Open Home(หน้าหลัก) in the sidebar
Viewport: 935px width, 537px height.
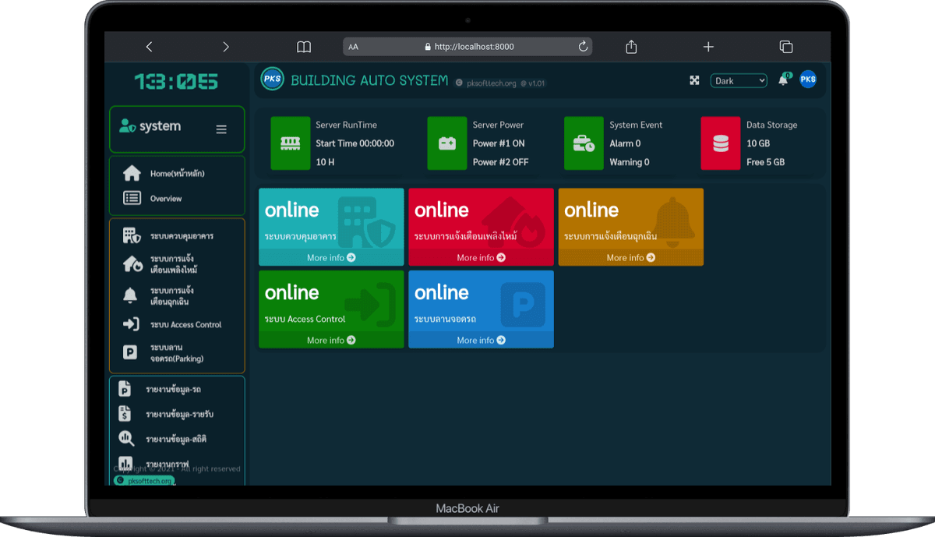click(x=177, y=173)
